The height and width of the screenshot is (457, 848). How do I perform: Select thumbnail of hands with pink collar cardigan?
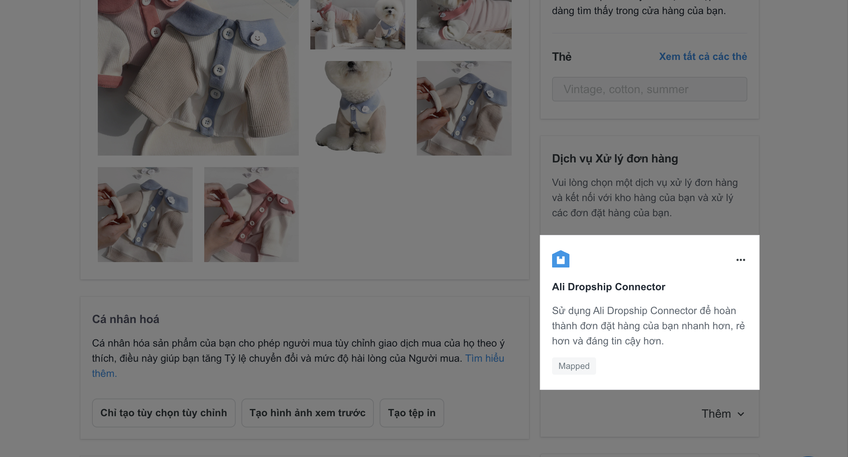coord(252,214)
